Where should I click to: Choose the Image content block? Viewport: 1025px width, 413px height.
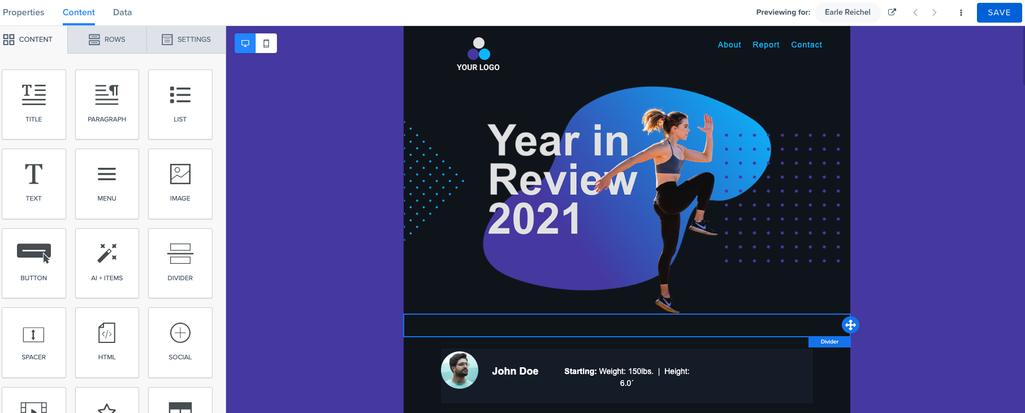coord(180,183)
